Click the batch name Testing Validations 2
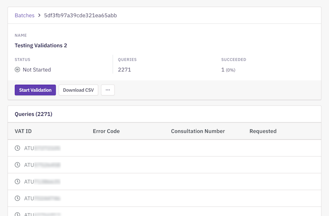The height and width of the screenshot is (216, 329). coord(41,46)
